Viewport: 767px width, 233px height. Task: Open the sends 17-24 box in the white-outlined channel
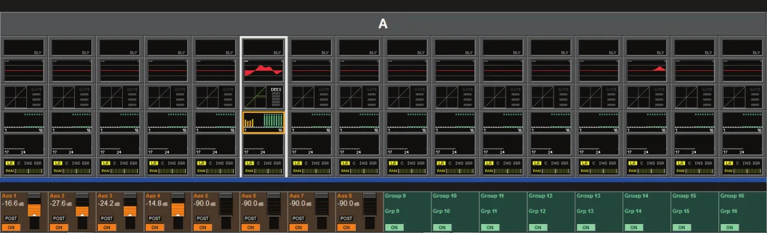coord(264,145)
